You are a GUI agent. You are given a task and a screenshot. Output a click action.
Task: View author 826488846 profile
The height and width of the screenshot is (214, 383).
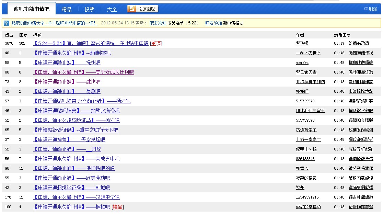click(x=305, y=159)
